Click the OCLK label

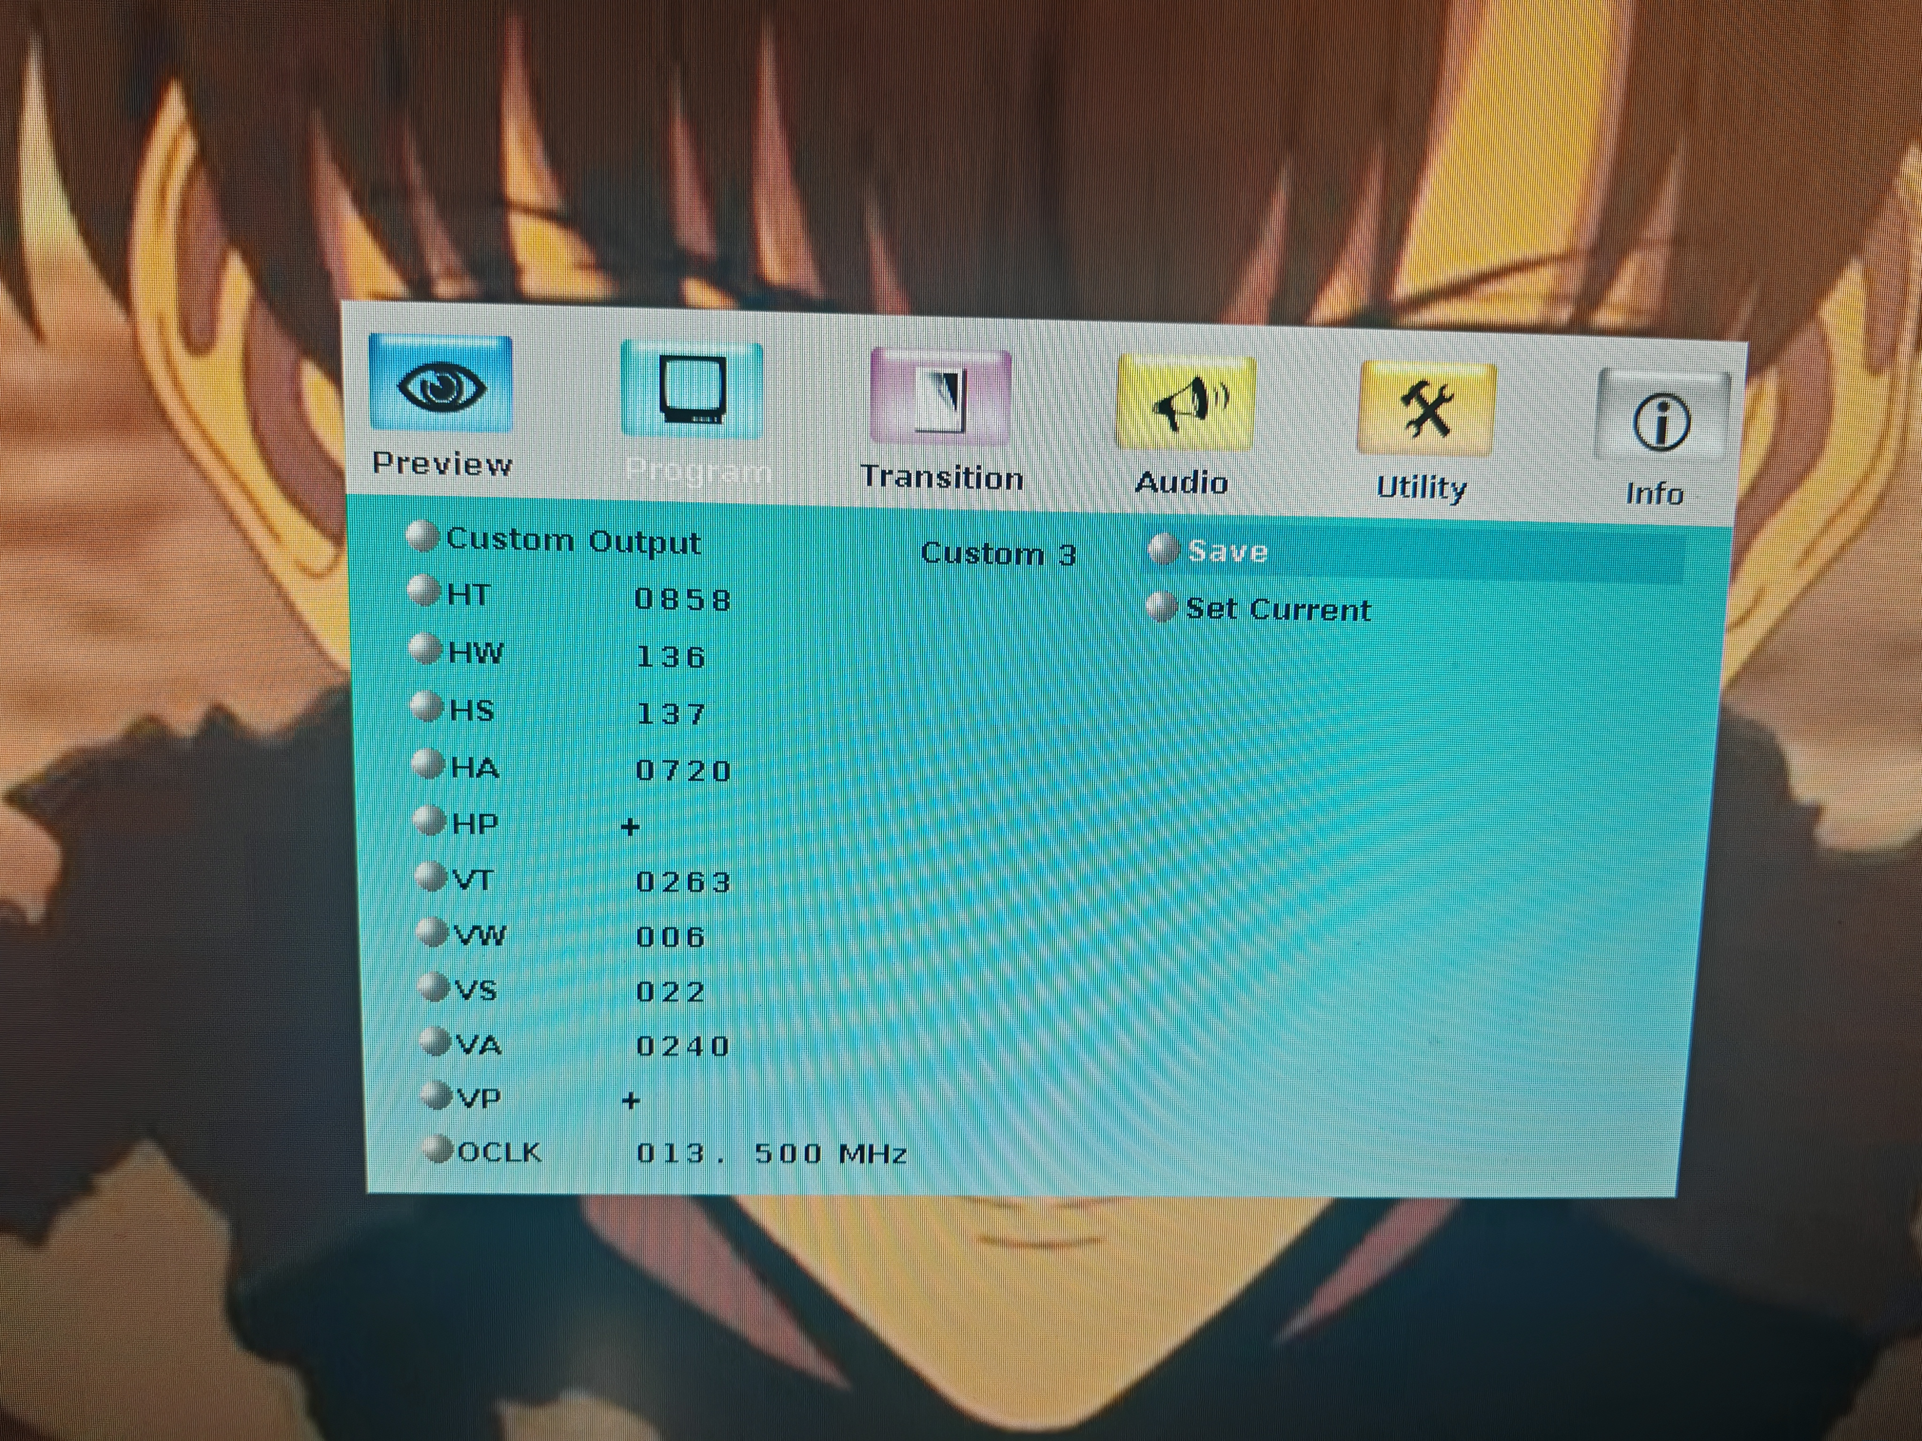click(499, 1152)
